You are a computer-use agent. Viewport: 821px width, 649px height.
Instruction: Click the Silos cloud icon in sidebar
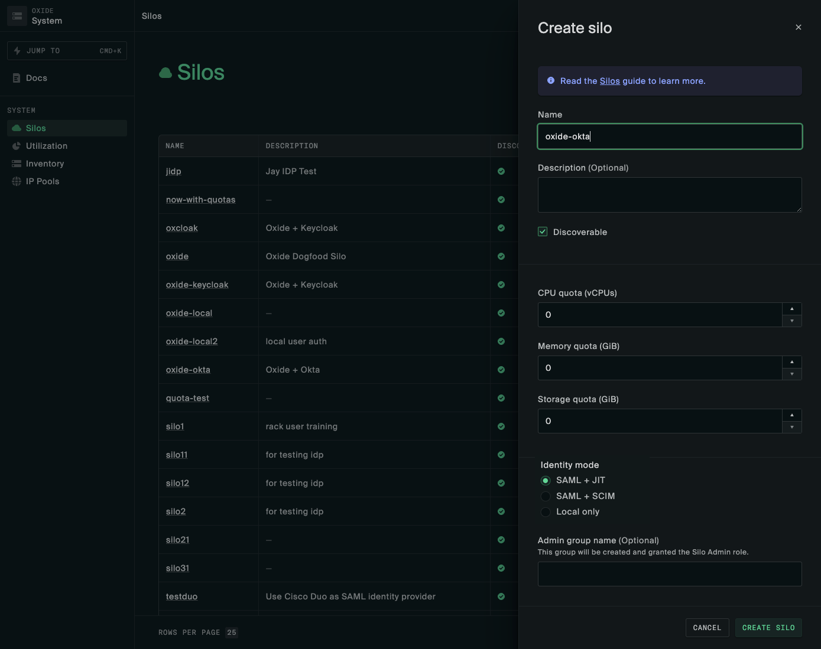17,128
